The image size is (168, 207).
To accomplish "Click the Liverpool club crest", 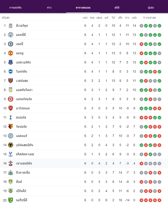I will click(10, 26).
